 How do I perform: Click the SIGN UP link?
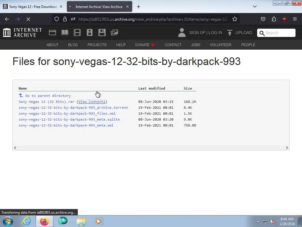click(x=197, y=33)
